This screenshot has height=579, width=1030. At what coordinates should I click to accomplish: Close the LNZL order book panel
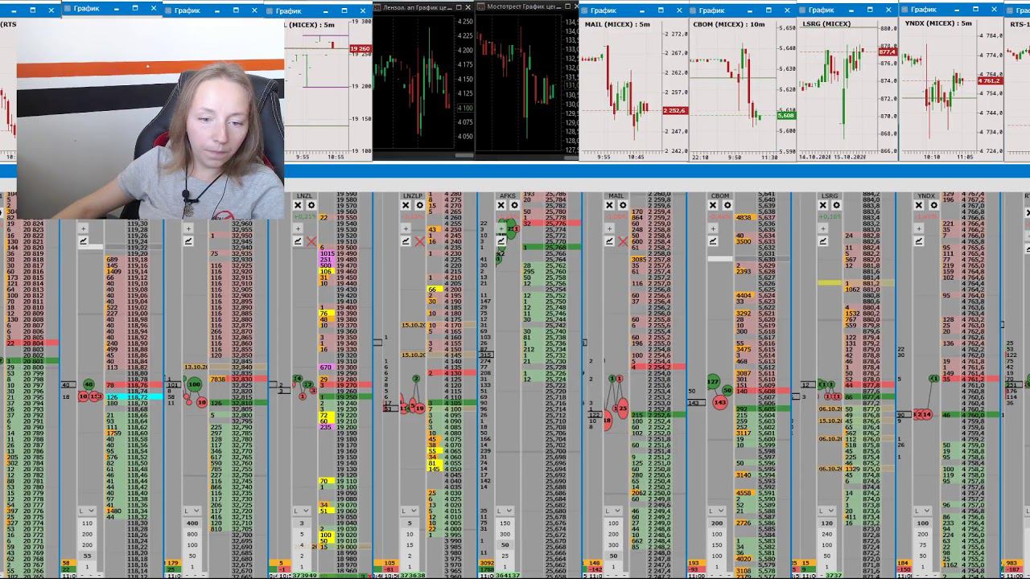(x=297, y=206)
